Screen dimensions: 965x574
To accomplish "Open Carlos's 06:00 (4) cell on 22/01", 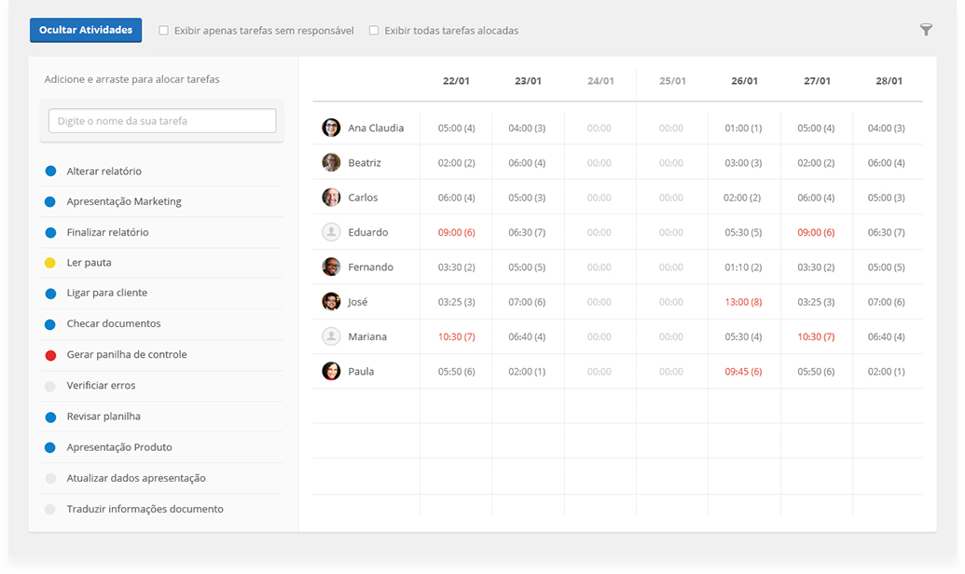I will 456,198.
